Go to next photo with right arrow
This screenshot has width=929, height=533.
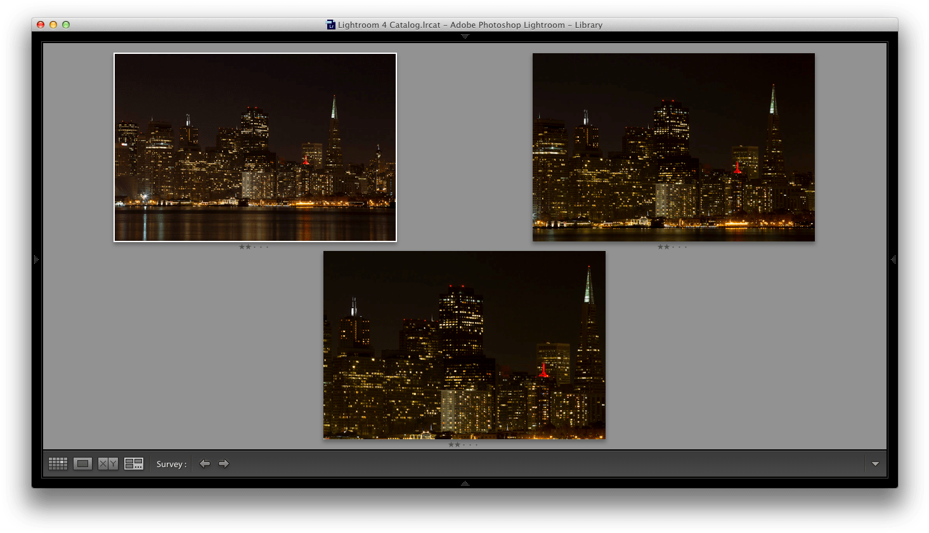coord(224,464)
